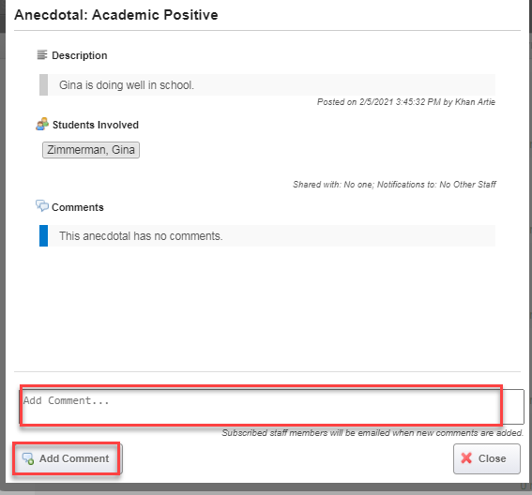Select the 'Gina is doing well in school' description
The image size is (532, 495).
pos(127,85)
